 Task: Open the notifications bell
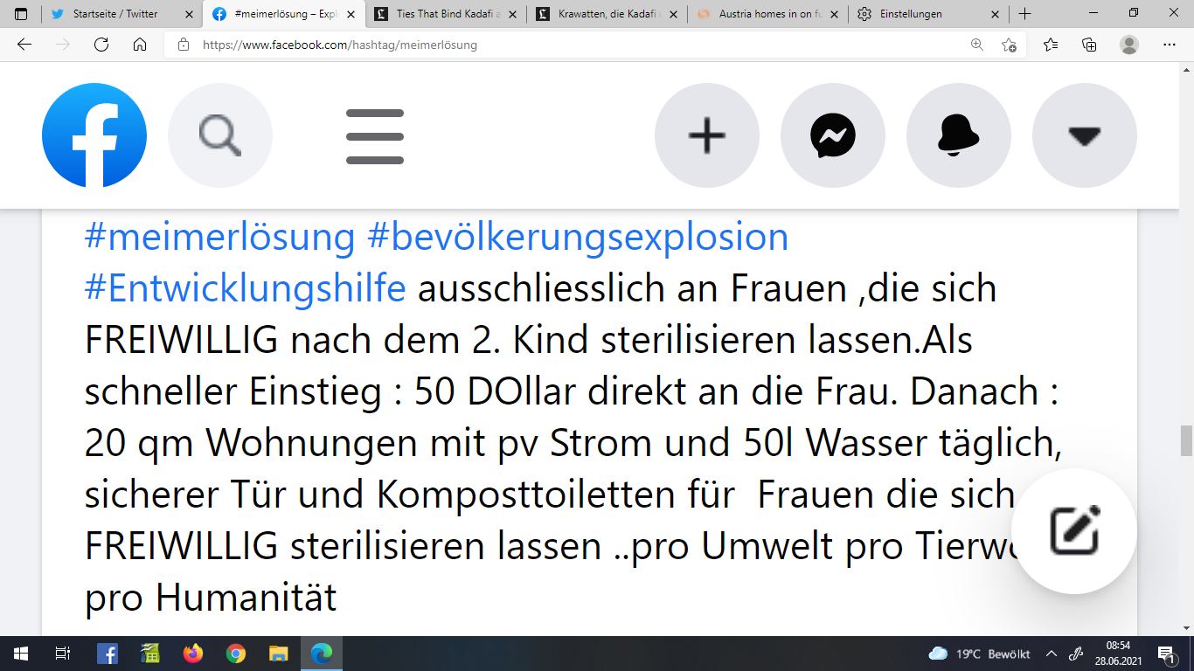pyautogui.click(x=959, y=135)
